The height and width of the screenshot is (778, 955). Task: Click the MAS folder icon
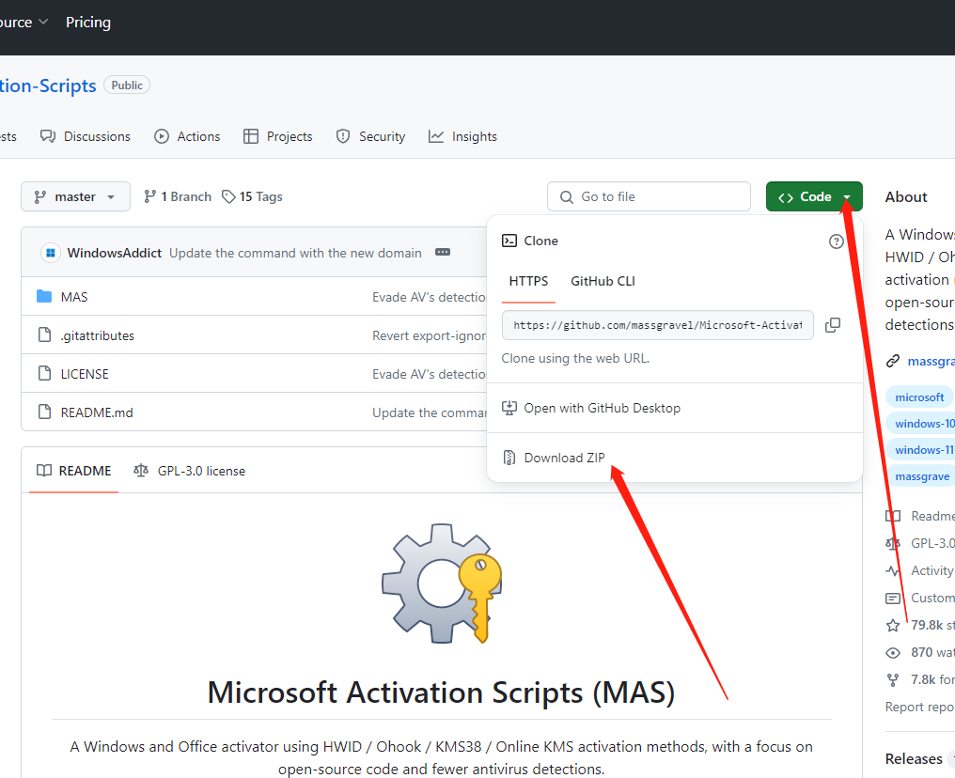coord(44,297)
